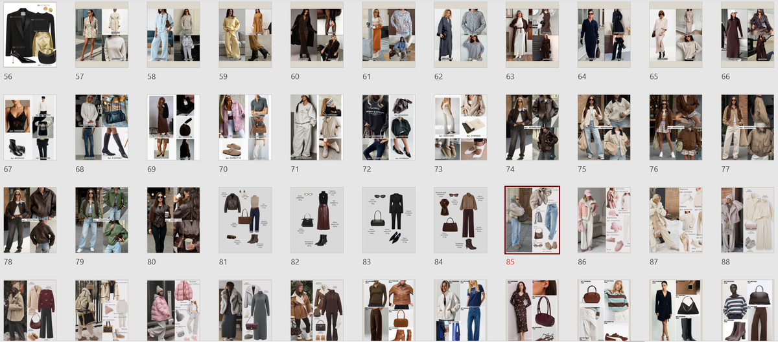Select slide 57 thumbnail
The image size is (778, 342).
pyautogui.click(x=102, y=35)
